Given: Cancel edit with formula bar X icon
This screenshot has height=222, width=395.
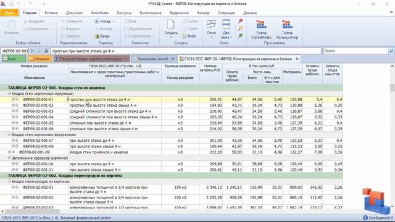Looking at the screenshot, I should tap(32, 51).
